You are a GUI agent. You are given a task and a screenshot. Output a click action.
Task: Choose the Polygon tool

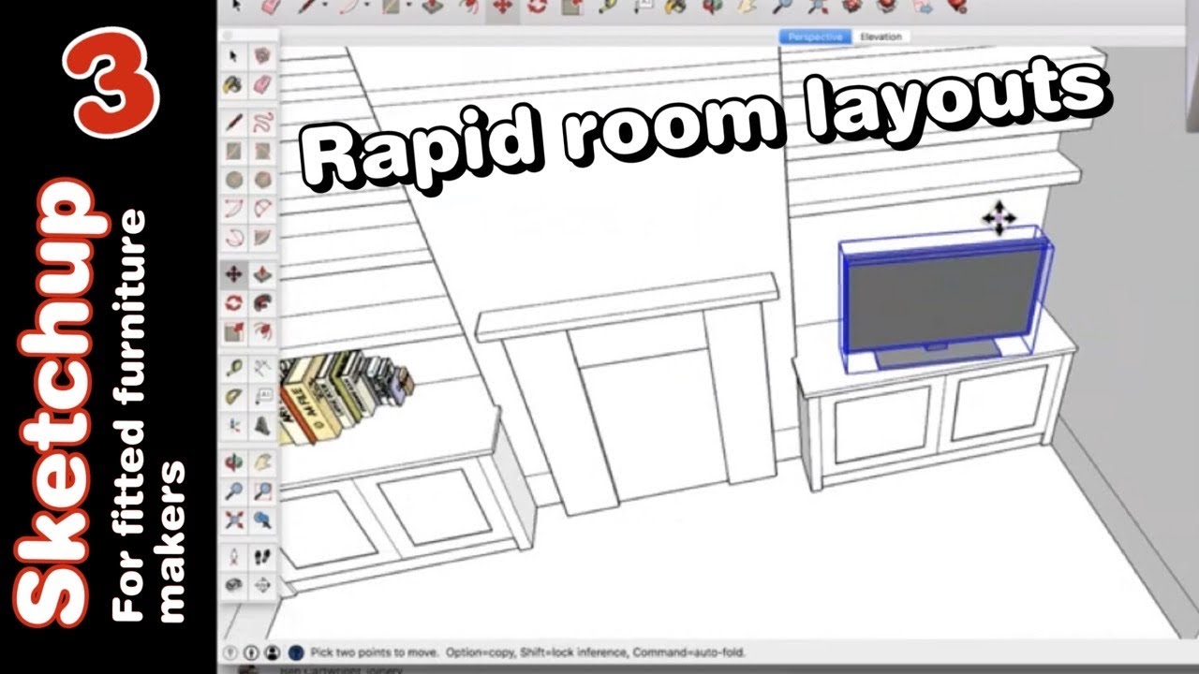pos(263,180)
